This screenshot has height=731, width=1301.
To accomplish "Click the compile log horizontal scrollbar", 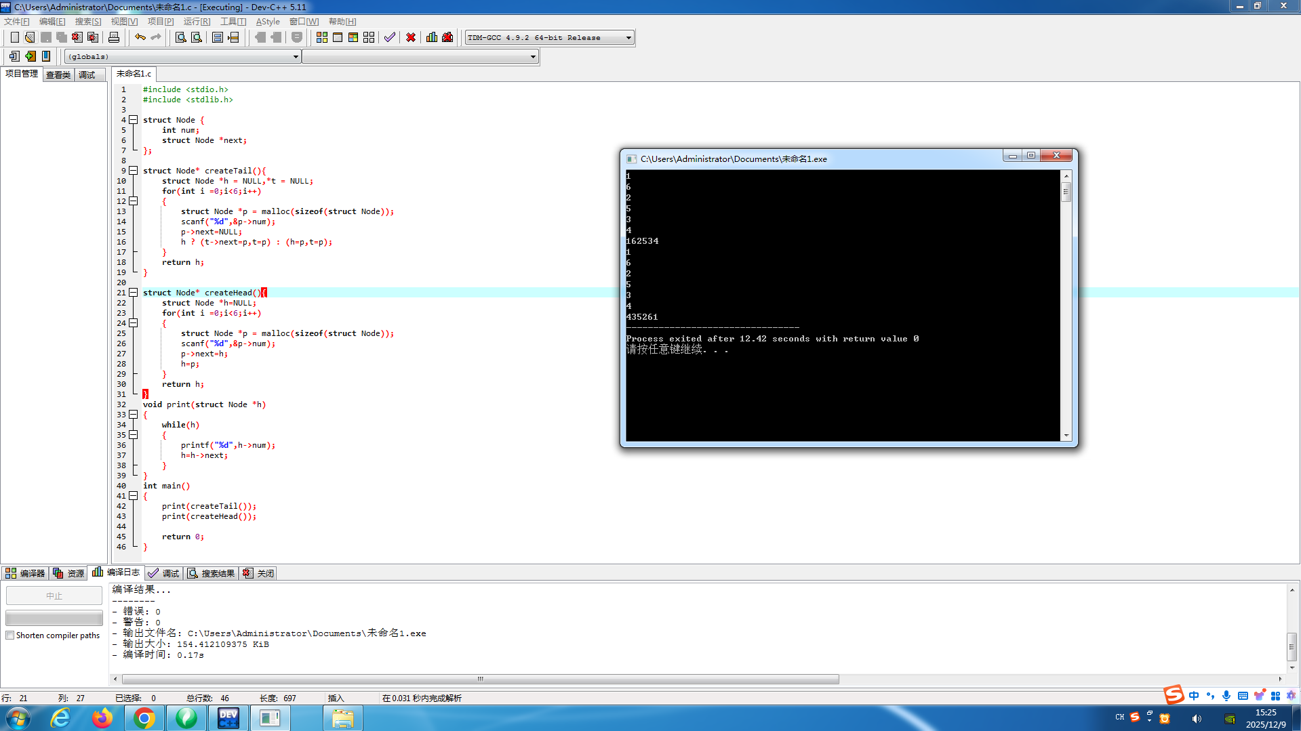I will tap(481, 679).
